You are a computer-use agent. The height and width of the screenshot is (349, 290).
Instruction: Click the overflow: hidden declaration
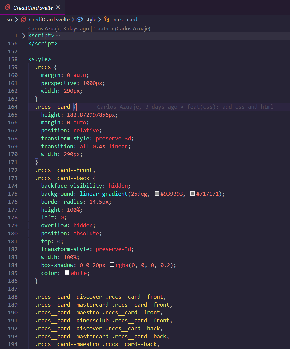tap(68, 225)
